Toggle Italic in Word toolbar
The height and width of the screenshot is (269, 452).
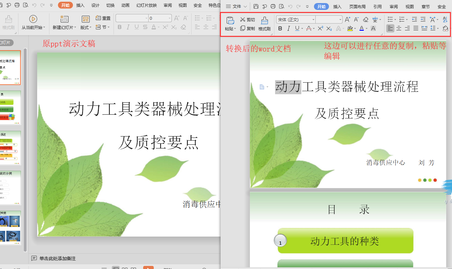pos(289,29)
